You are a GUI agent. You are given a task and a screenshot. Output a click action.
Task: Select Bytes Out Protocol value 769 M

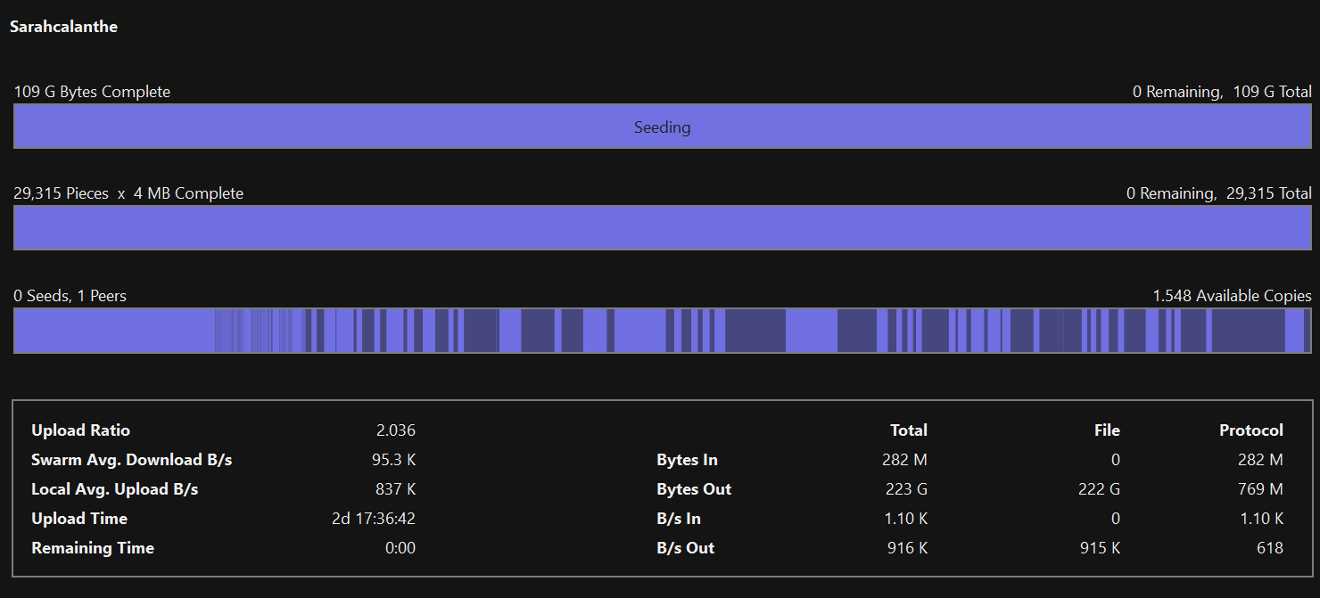pyautogui.click(x=1261, y=489)
